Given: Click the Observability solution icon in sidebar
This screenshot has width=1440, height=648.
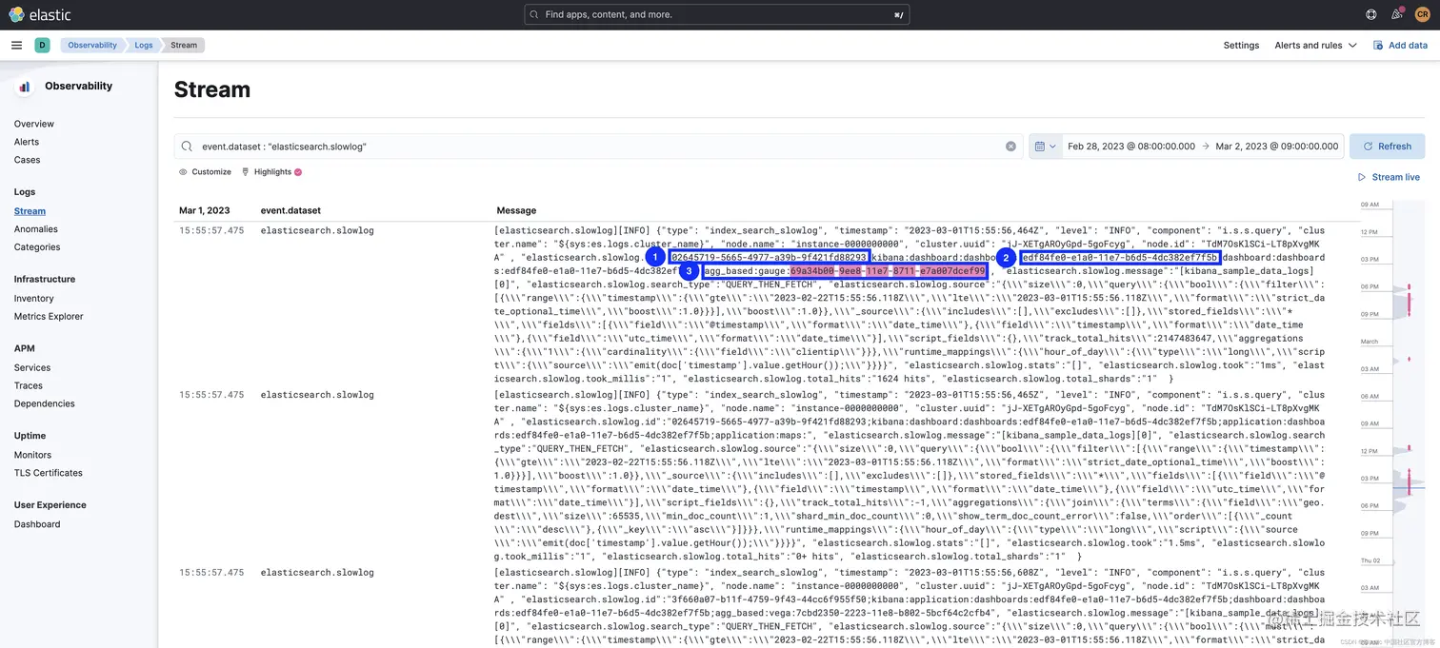Looking at the screenshot, I should tap(25, 87).
